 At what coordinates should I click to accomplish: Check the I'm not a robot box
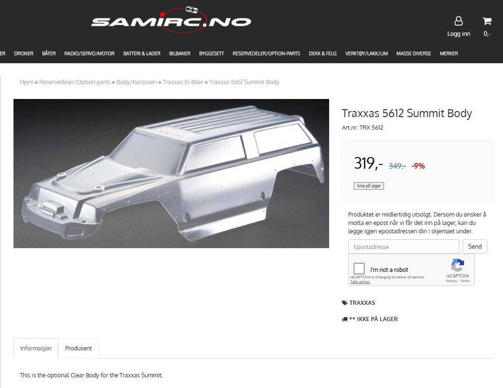pyautogui.click(x=359, y=269)
